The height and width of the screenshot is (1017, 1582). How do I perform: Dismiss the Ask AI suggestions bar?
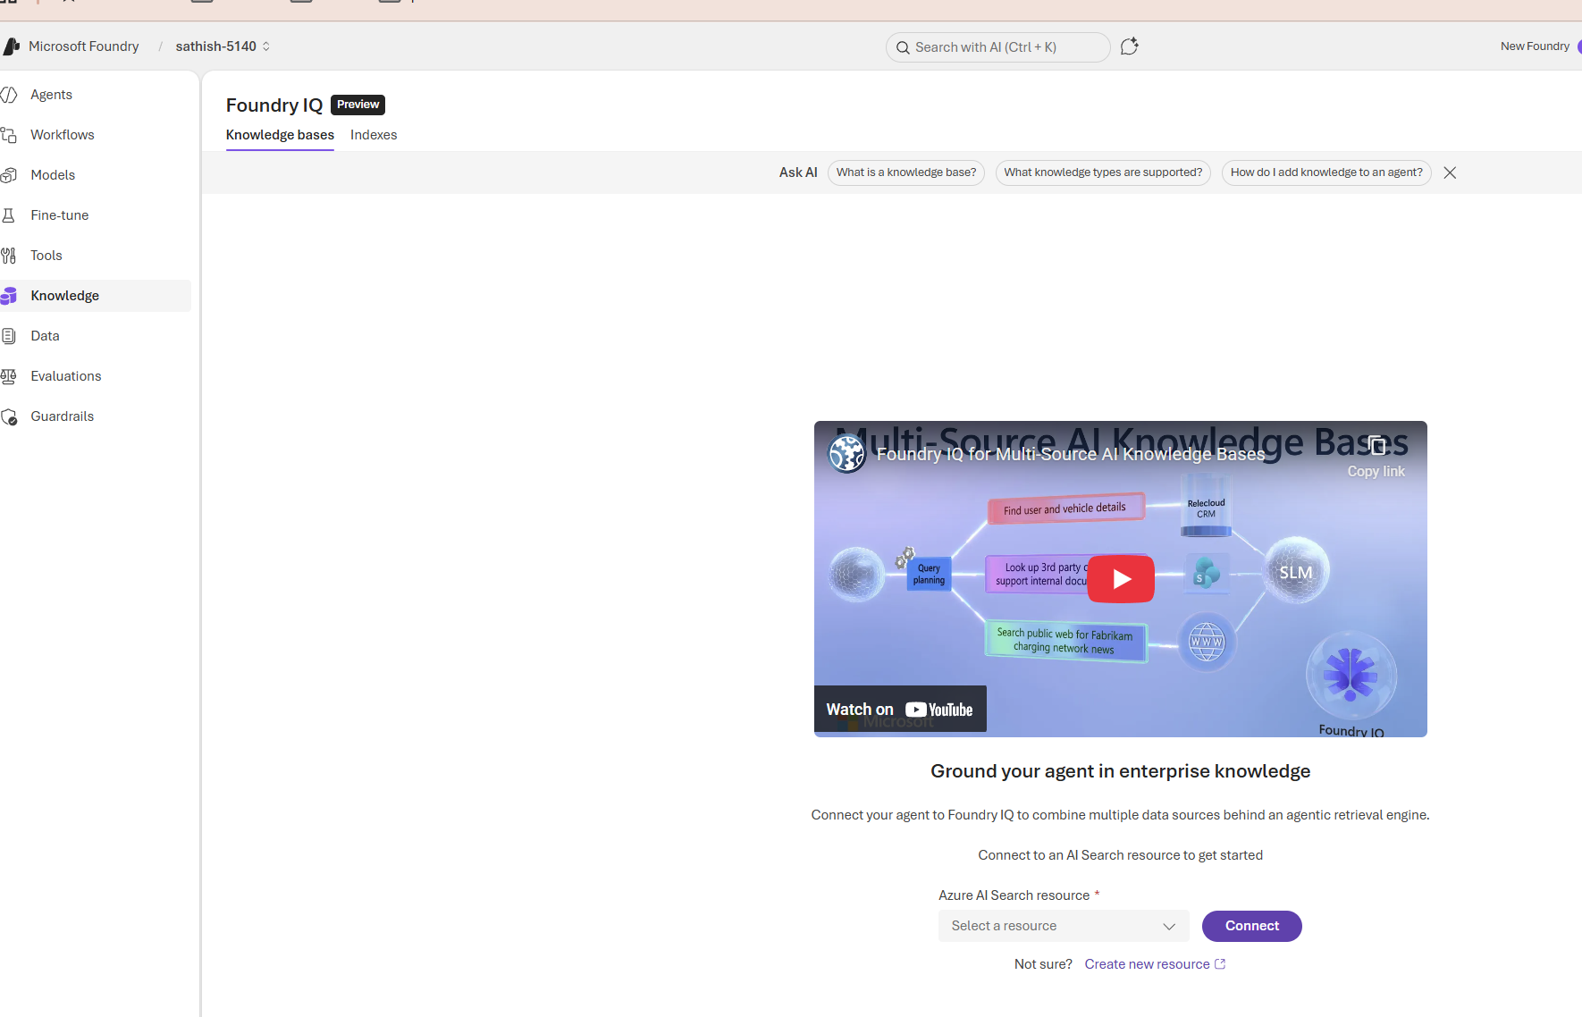[1450, 172]
